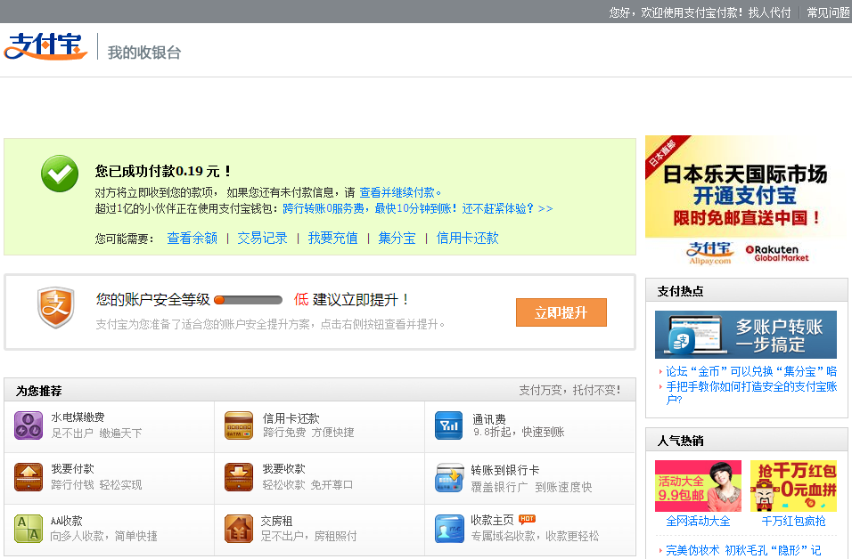Click the 通讯费 title text
The width and height of the screenshot is (852, 559).
coord(489,419)
